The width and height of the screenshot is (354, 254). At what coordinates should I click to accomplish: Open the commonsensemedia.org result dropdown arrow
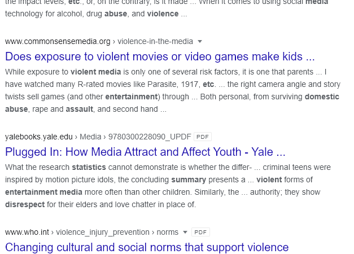pos(200,42)
